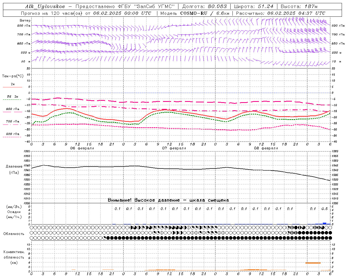Screen dimensions: 346x276
Task: Click the tallest blue precipitation bar
Action: 324,223
